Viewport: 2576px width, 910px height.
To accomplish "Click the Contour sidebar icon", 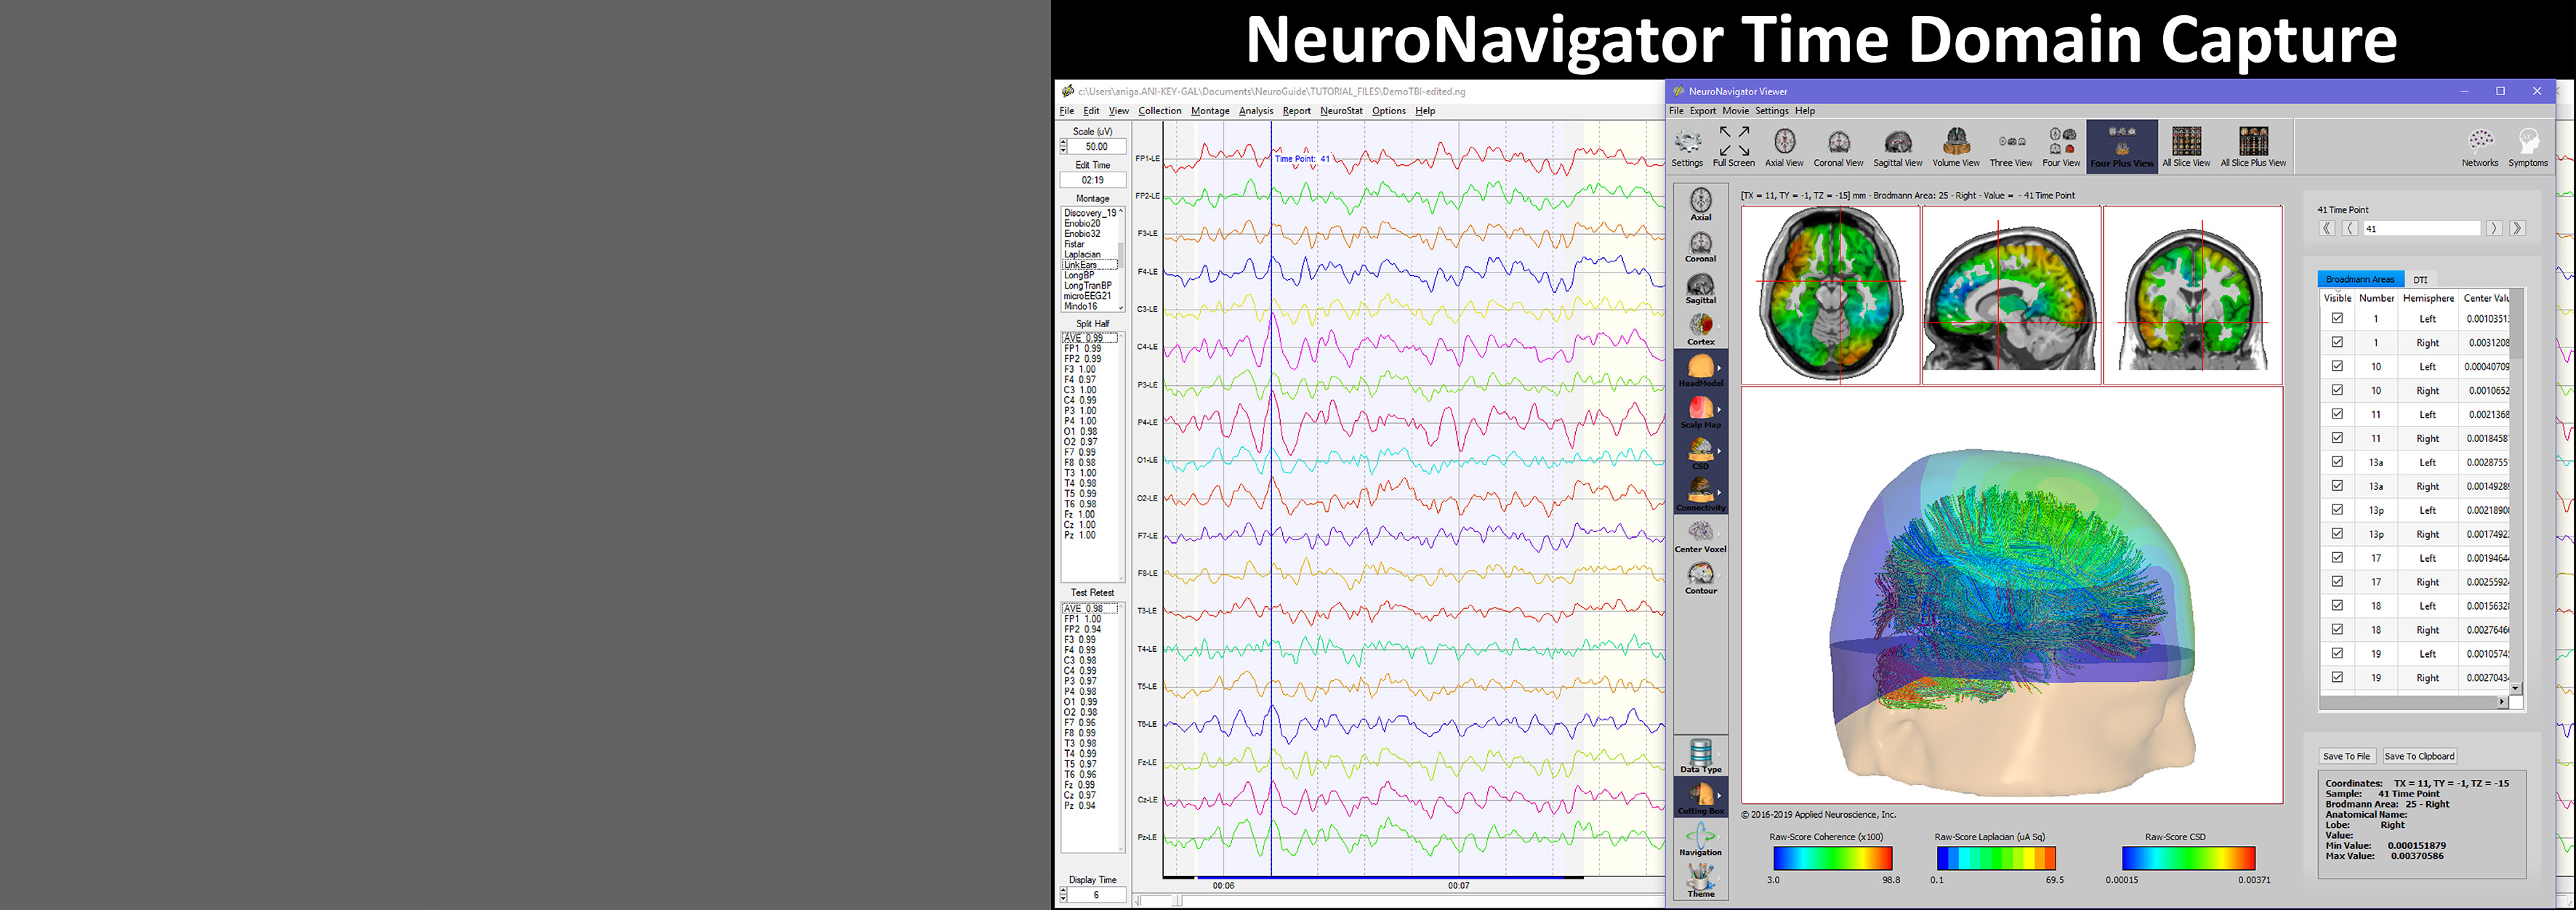I will (1700, 577).
